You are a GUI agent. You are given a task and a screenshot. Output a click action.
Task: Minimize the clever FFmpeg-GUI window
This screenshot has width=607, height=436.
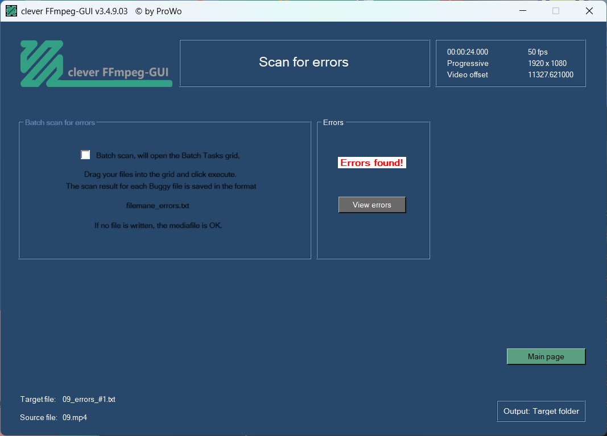click(x=523, y=11)
